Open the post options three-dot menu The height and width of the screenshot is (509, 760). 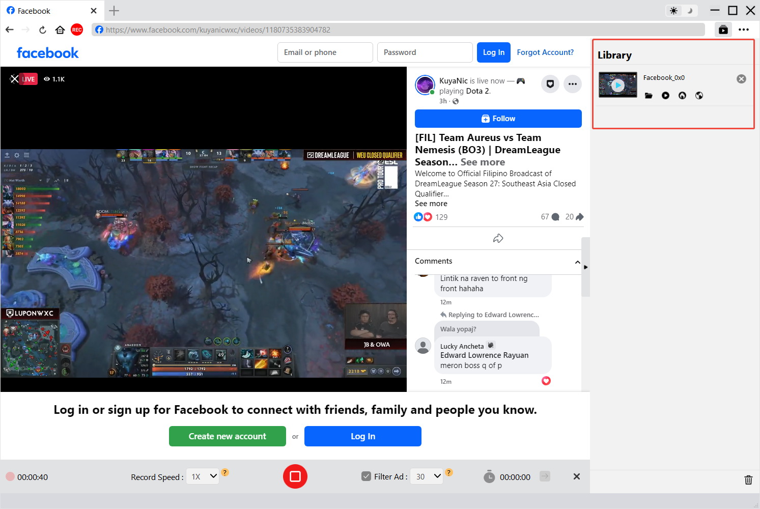coord(573,84)
